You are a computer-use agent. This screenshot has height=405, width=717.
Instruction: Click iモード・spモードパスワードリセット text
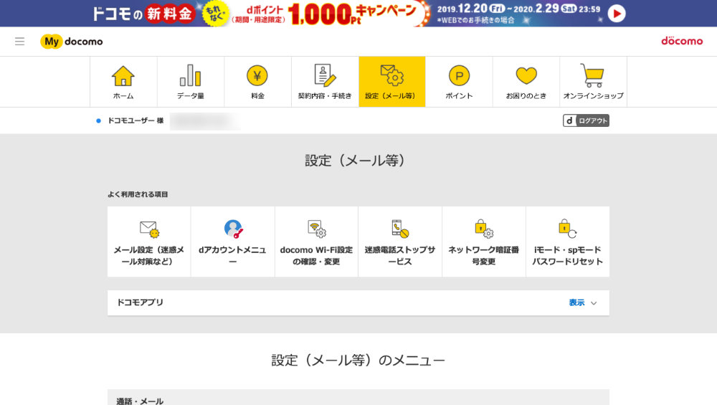567,255
